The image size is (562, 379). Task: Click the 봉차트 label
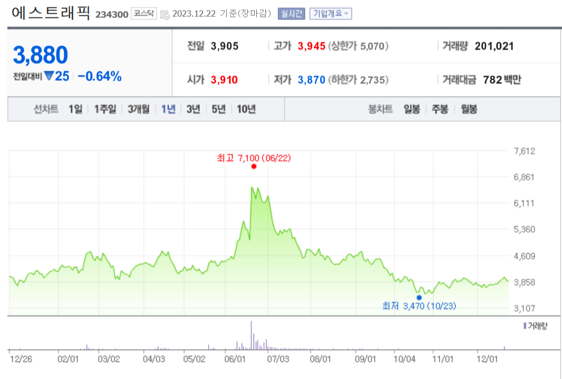(380, 109)
